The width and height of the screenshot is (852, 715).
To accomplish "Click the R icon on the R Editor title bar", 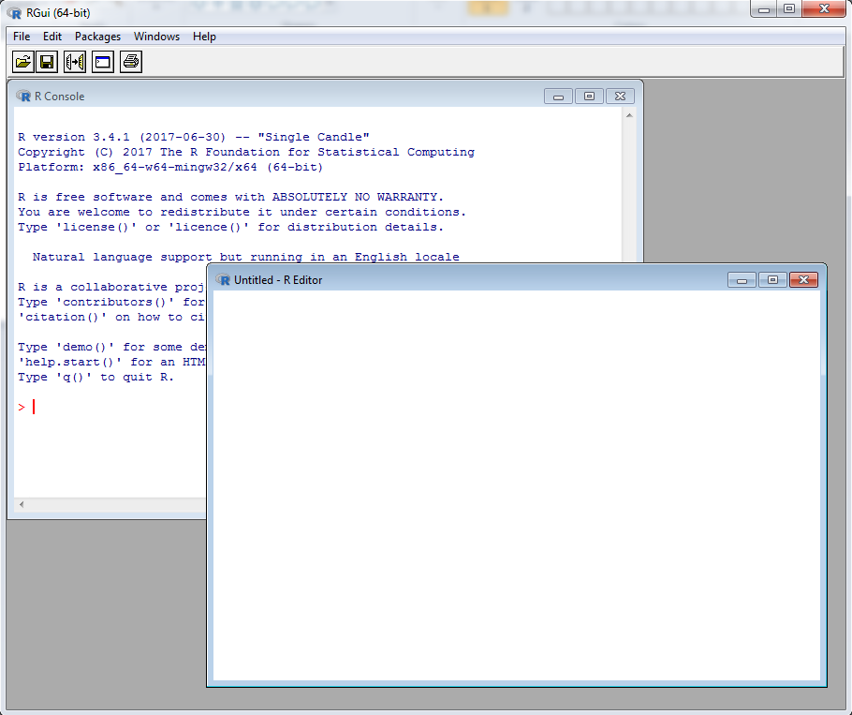I will (222, 279).
